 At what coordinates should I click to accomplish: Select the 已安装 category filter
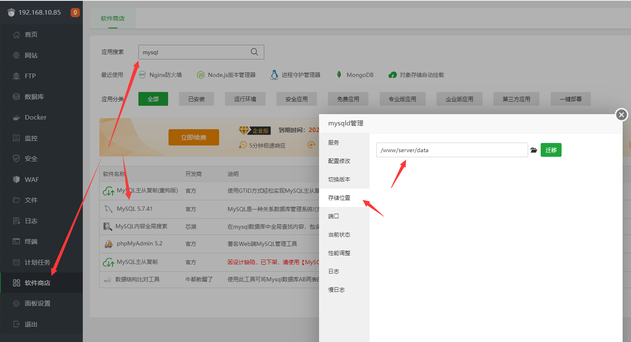tap(197, 99)
